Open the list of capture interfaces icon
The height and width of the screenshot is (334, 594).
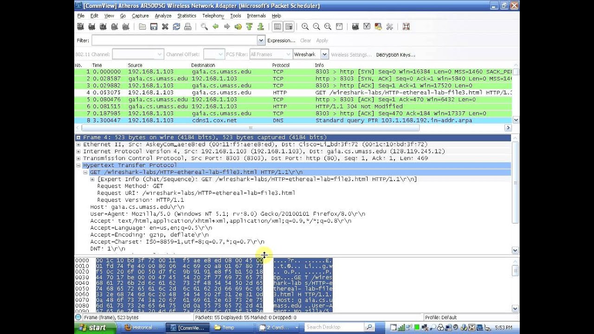pos(80,27)
